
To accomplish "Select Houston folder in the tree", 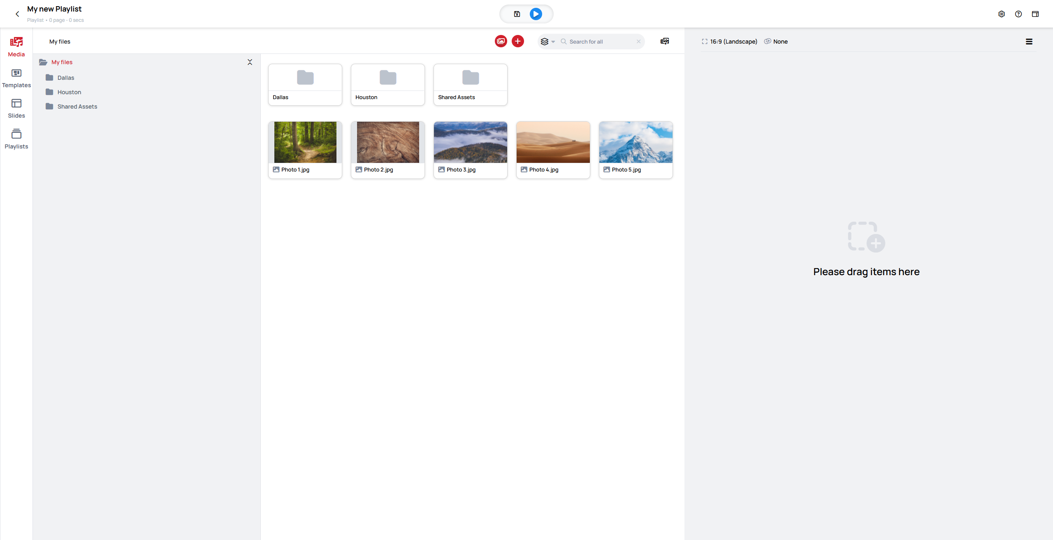I will point(69,92).
